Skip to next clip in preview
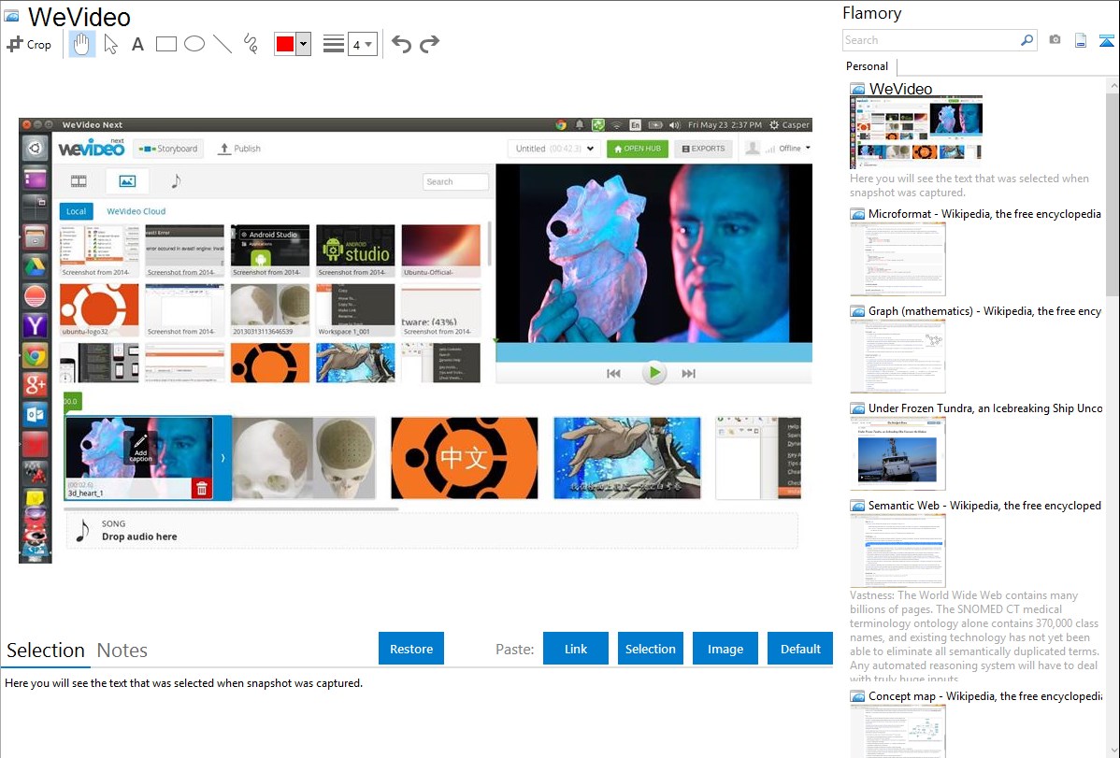The height and width of the screenshot is (758, 1120). (689, 374)
